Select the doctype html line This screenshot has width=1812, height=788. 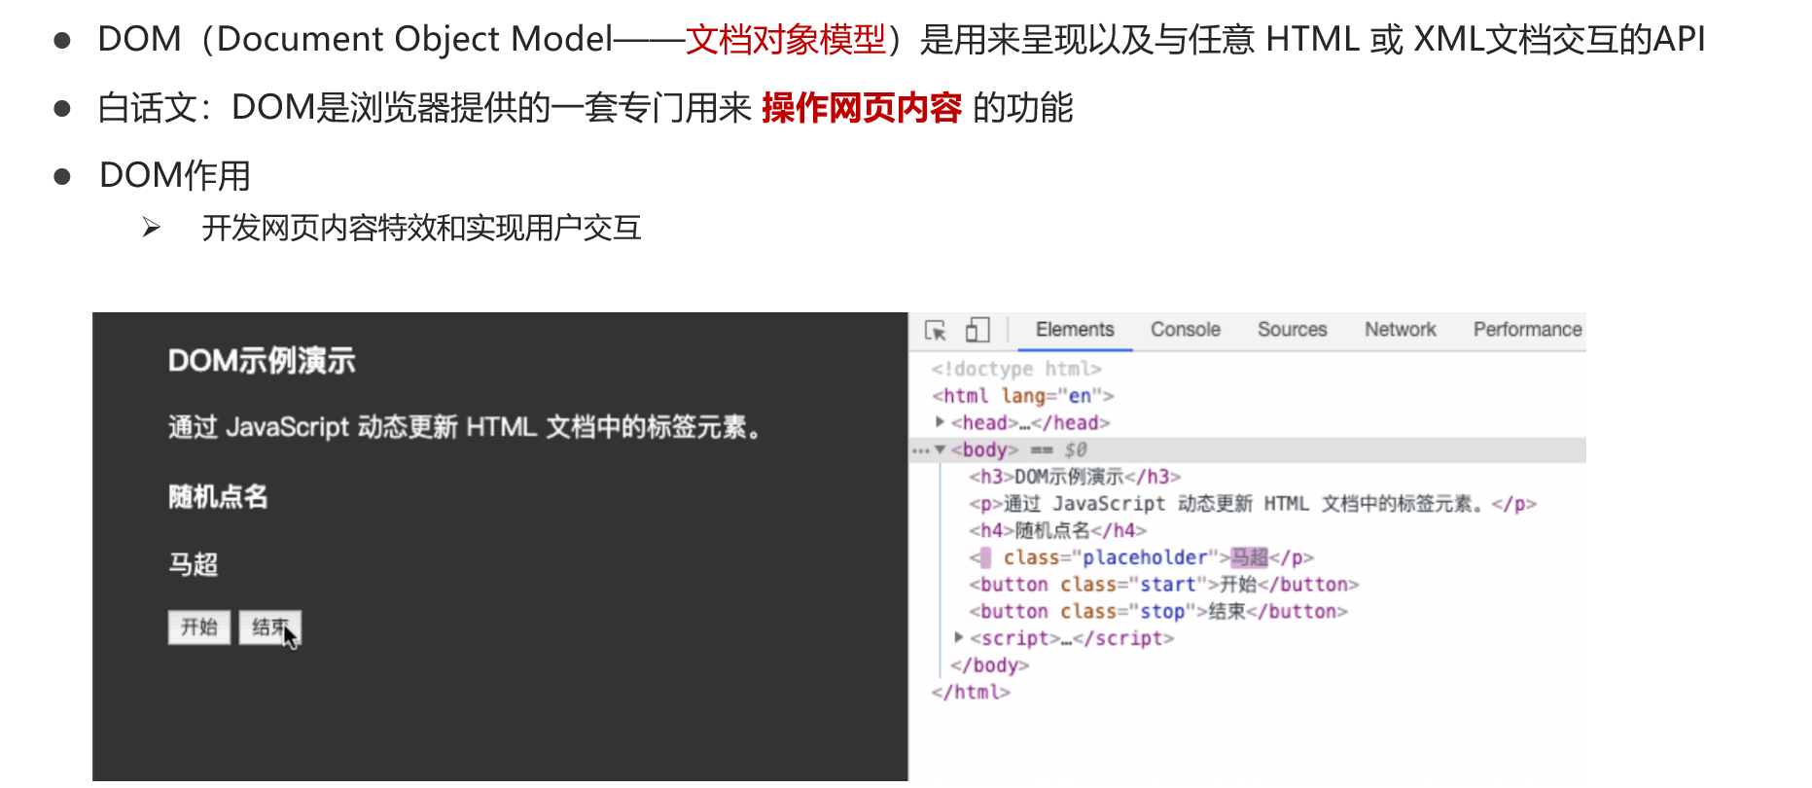point(1015,369)
